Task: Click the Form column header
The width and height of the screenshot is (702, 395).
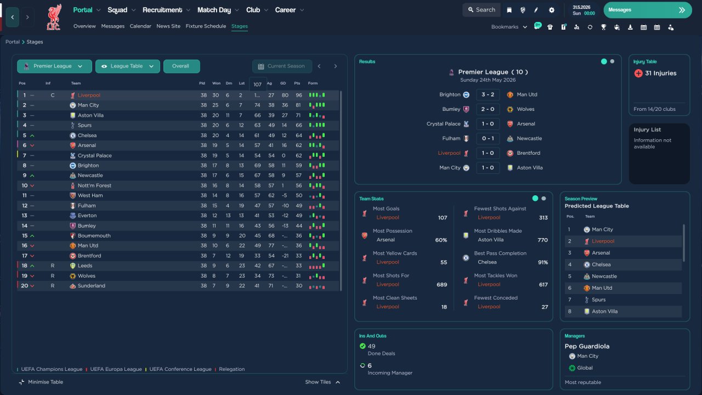Action: pos(313,83)
